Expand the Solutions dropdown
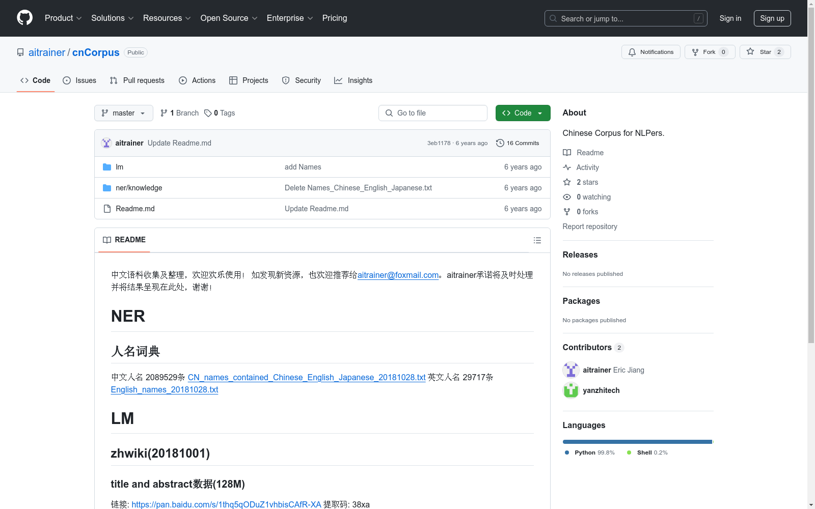The width and height of the screenshot is (815, 509). click(x=113, y=18)
